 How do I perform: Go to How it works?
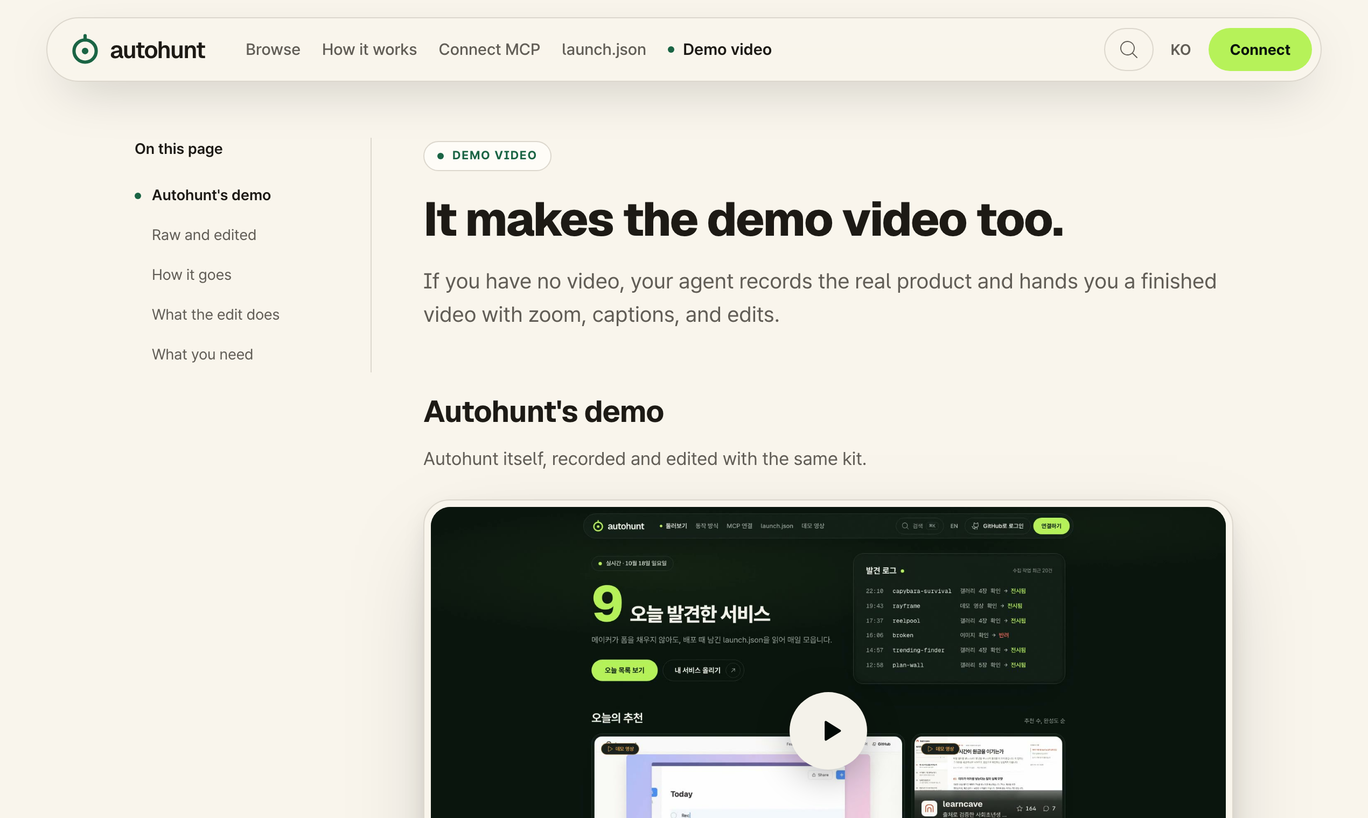coord(369,50)
